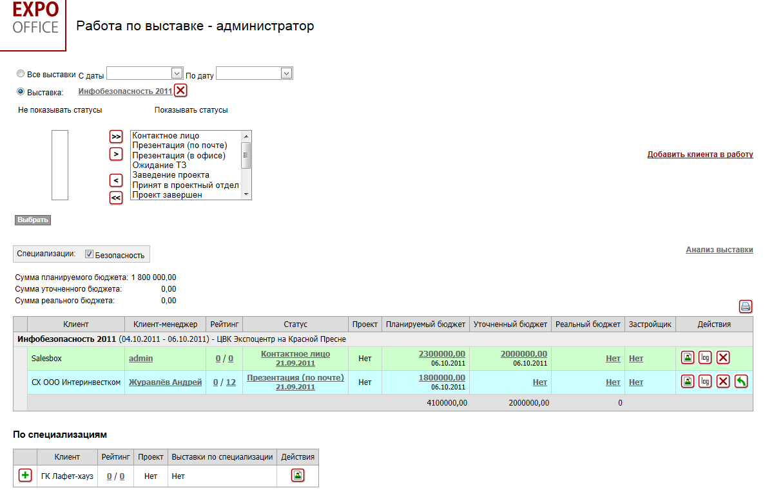Add ГК Лафет-хауз with green plus
This screenshot has width=765, height=497.
click(25, 476)
